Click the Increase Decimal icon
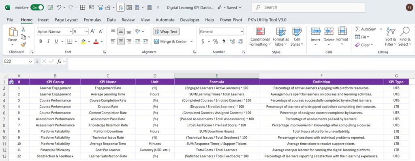 coord(232,41)
